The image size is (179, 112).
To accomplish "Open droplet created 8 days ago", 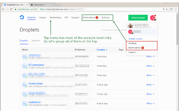I will point(35,102).
